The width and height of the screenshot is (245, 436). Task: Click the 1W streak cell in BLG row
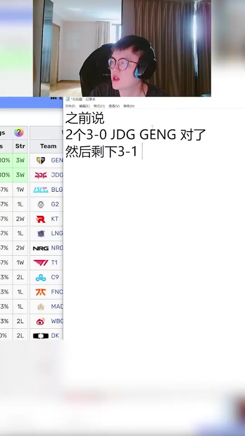tap(20, 190)
